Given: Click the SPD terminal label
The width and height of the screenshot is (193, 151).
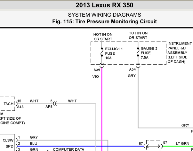Looking at the screenshot, I should [x=10, y=146].
